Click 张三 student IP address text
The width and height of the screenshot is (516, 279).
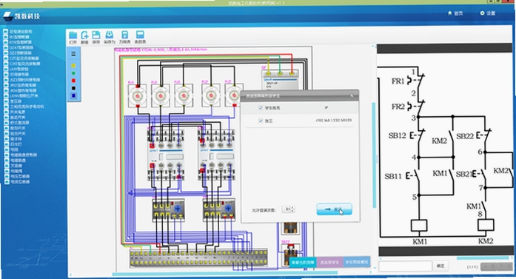[333, 121]
